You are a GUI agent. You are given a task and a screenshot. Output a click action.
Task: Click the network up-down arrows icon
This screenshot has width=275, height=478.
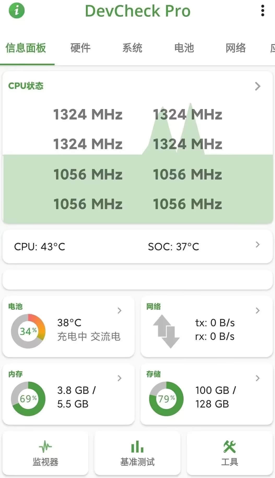(x=166, y=331)
